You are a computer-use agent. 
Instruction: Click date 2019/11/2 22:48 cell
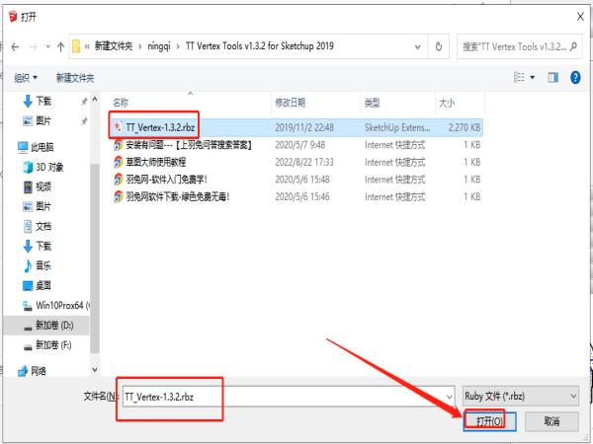[x=304, y=127]
